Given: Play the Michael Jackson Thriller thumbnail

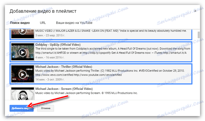Looking at the screenshot, I should tap(22, 74).
